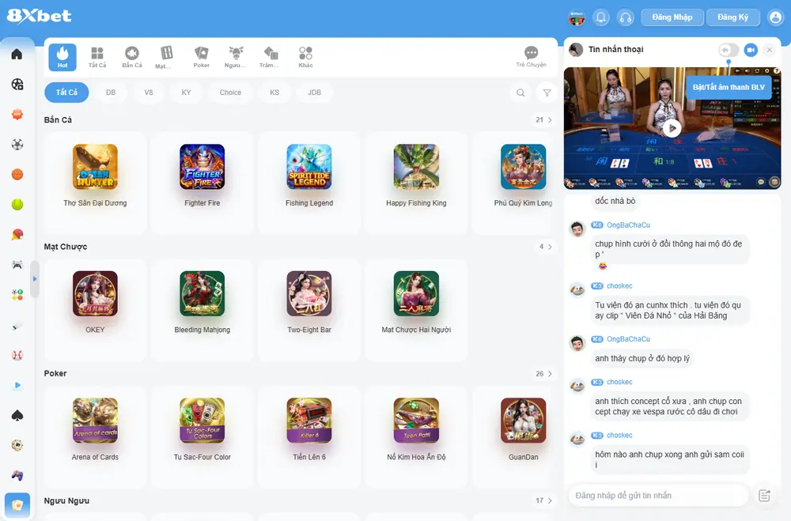
Task: Filter by the JDB provider
Action: (314, 92)
